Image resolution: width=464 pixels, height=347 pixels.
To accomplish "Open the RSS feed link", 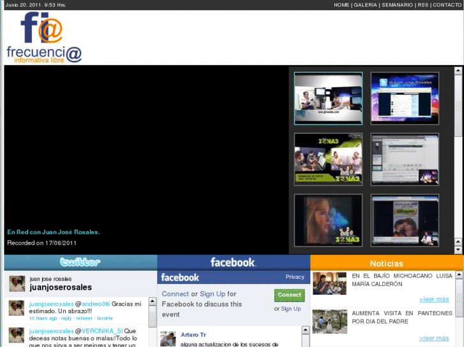I will 423,5.
